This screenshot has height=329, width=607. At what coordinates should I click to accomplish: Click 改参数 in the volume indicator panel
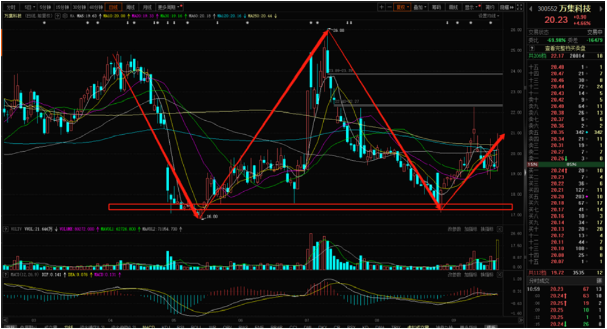point(454,229)
